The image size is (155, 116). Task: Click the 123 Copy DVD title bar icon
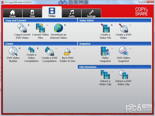[3, 2]
